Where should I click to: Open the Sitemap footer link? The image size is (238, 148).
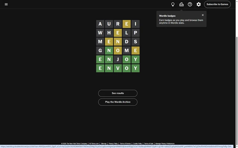tap(104, 144)
